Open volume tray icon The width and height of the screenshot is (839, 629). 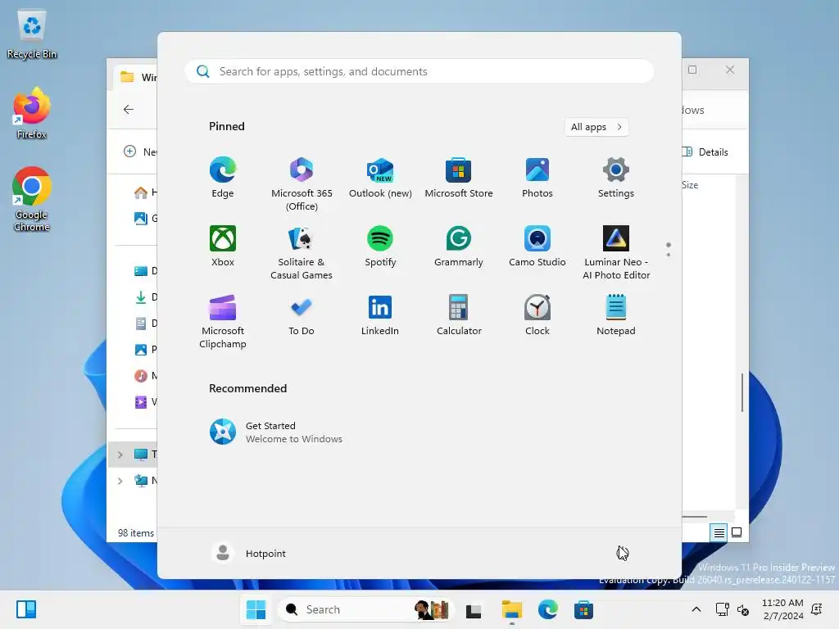coord(743,609)
